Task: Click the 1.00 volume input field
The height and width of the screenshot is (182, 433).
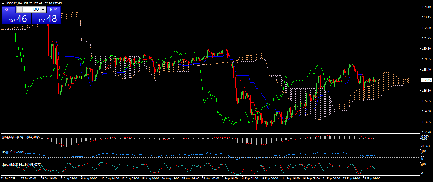Action: 31,9
